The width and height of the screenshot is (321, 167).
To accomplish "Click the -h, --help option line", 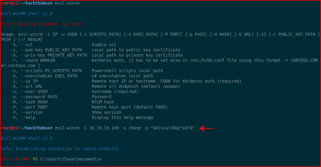I will (82, 117).
